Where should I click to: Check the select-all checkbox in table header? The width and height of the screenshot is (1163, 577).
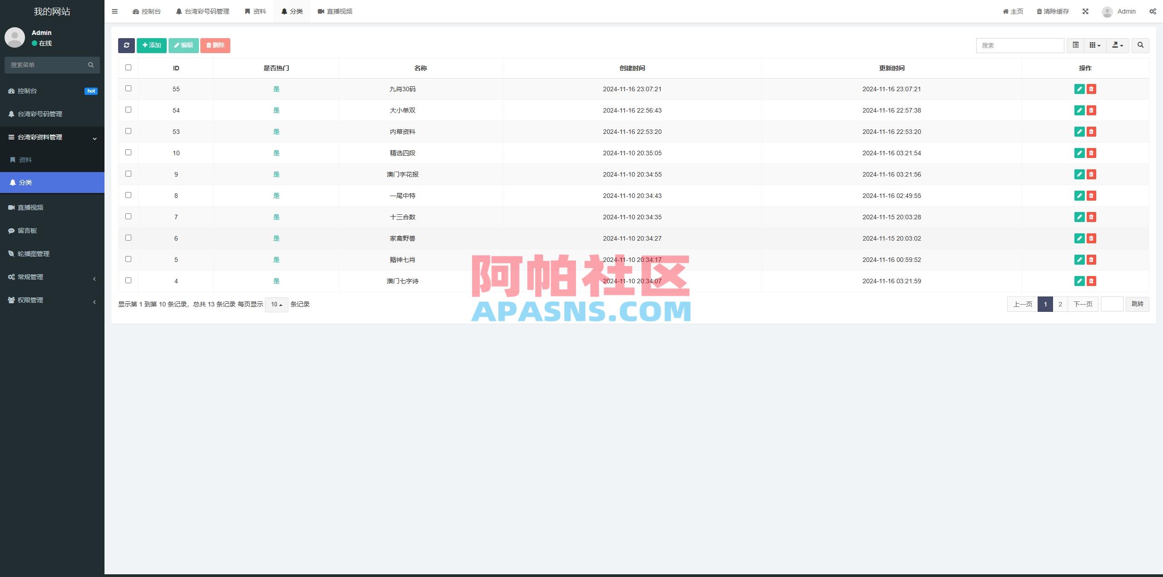(x=128, y=67)
